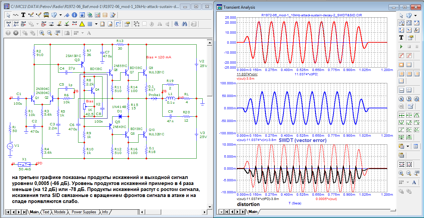Click the zoom out icon in analysis toolbar
The height and width of the screenshot is (218, 424).
[409, 173]
